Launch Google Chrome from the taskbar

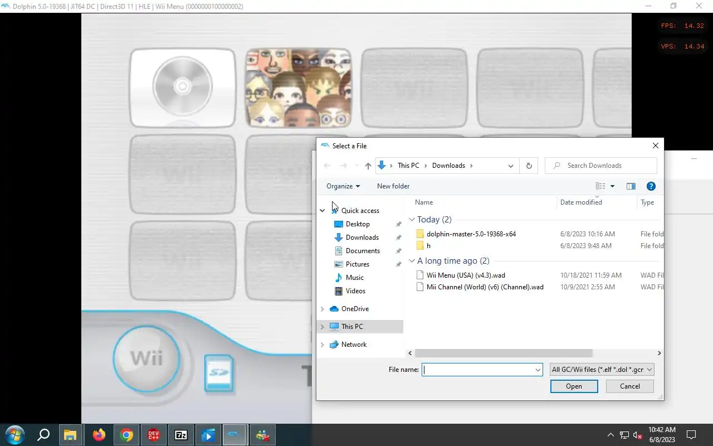pyautogui.click(x=126, y=435)
